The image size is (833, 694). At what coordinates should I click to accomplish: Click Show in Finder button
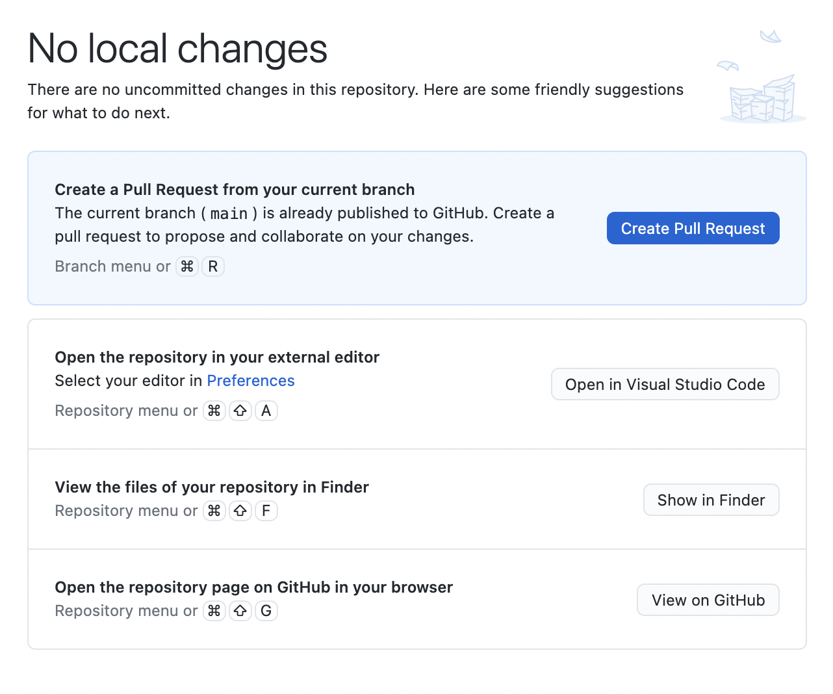point(711,500)
